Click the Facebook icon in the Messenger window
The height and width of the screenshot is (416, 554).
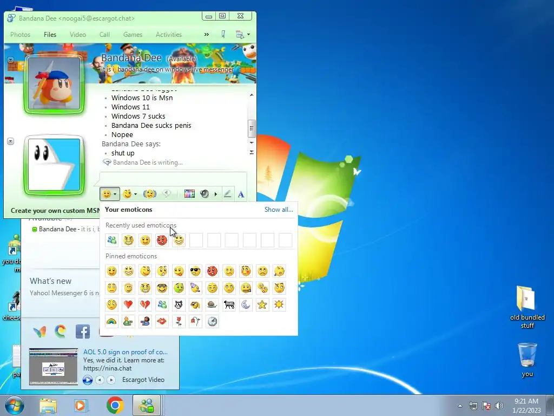[83, 331]
